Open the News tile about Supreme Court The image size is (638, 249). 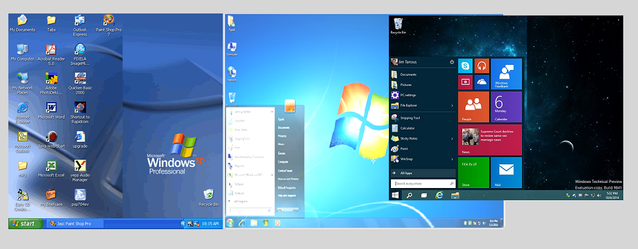[490, 140]
